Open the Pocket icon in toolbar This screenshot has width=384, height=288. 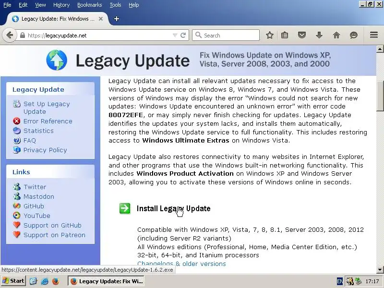coord(302,35)
